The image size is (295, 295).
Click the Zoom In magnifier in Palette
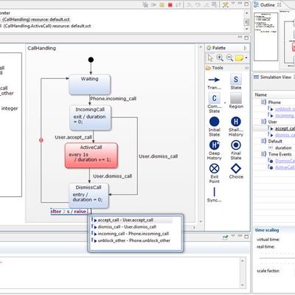click(220, 58)
